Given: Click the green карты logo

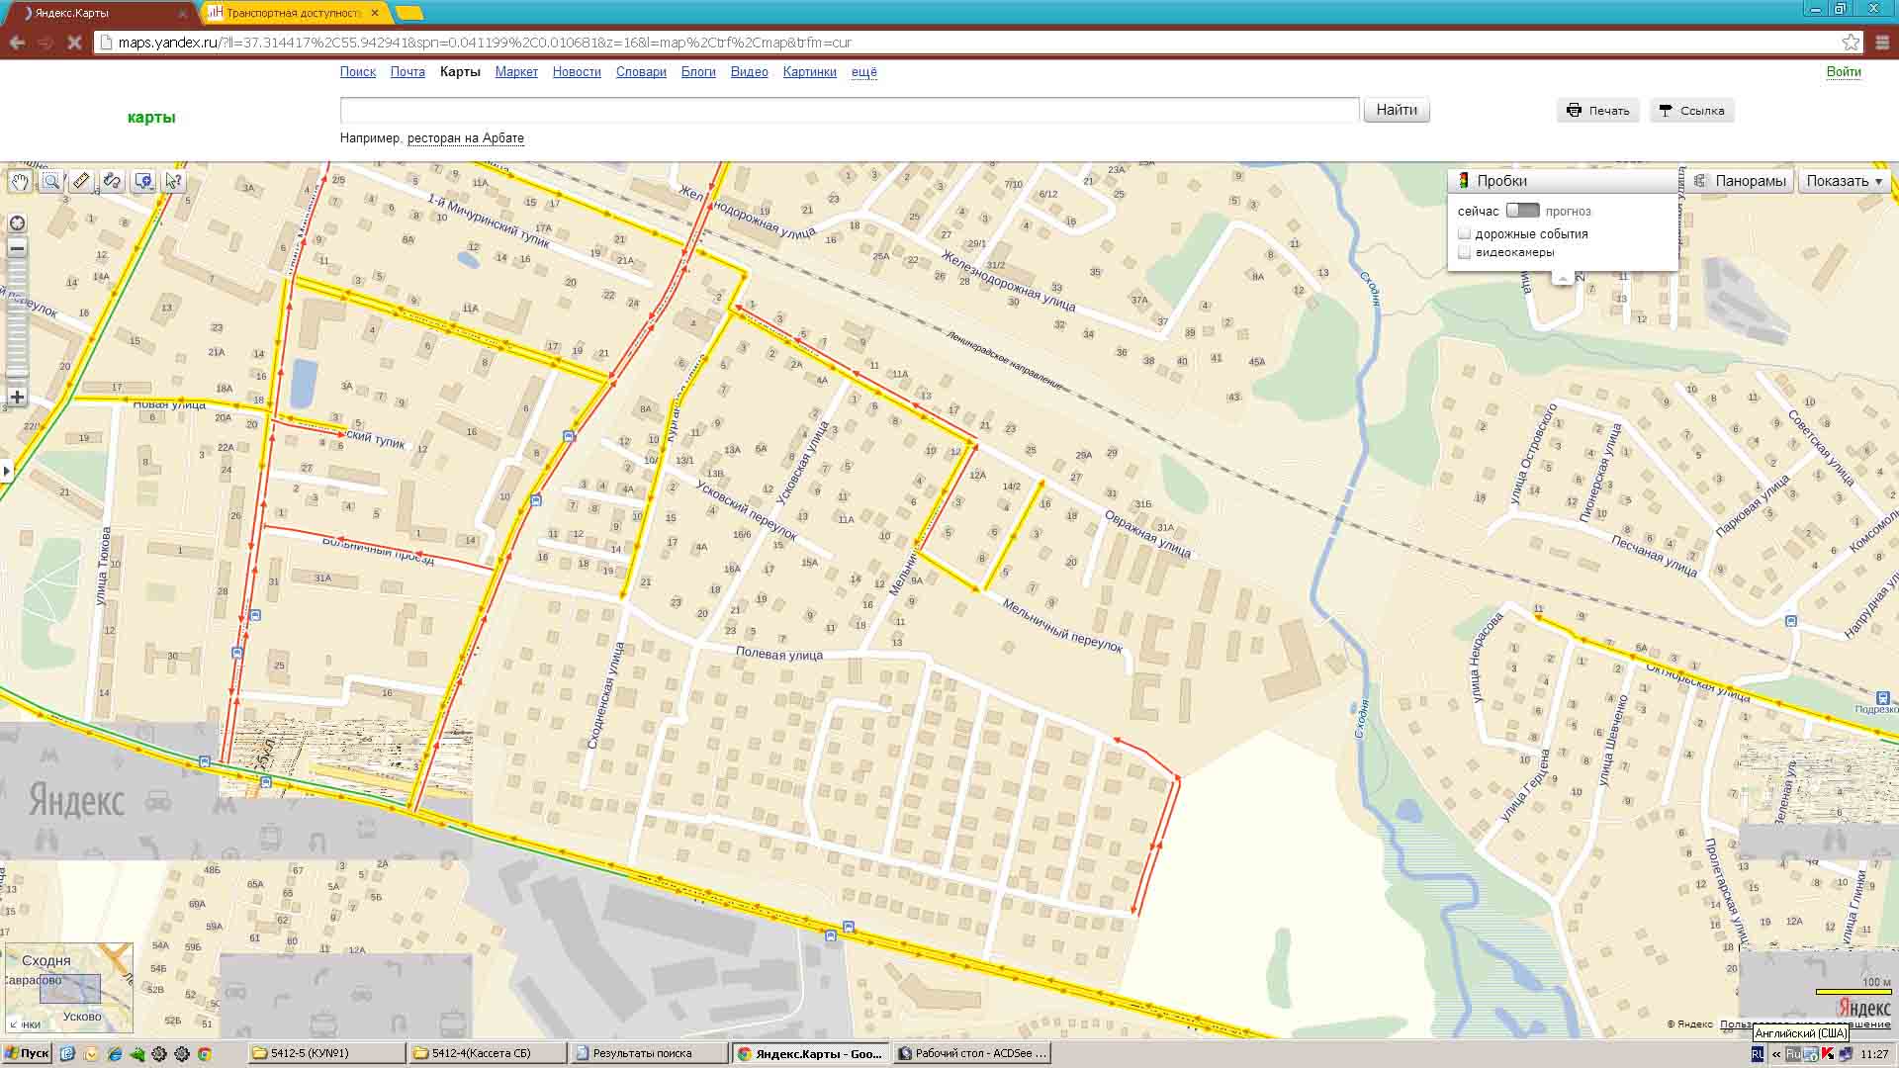Looking at the screenshot, I should coord(151,118).
